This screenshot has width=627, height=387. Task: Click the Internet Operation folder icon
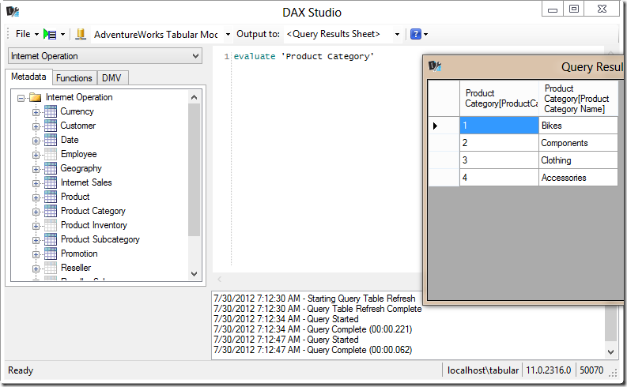coord(36,97)
